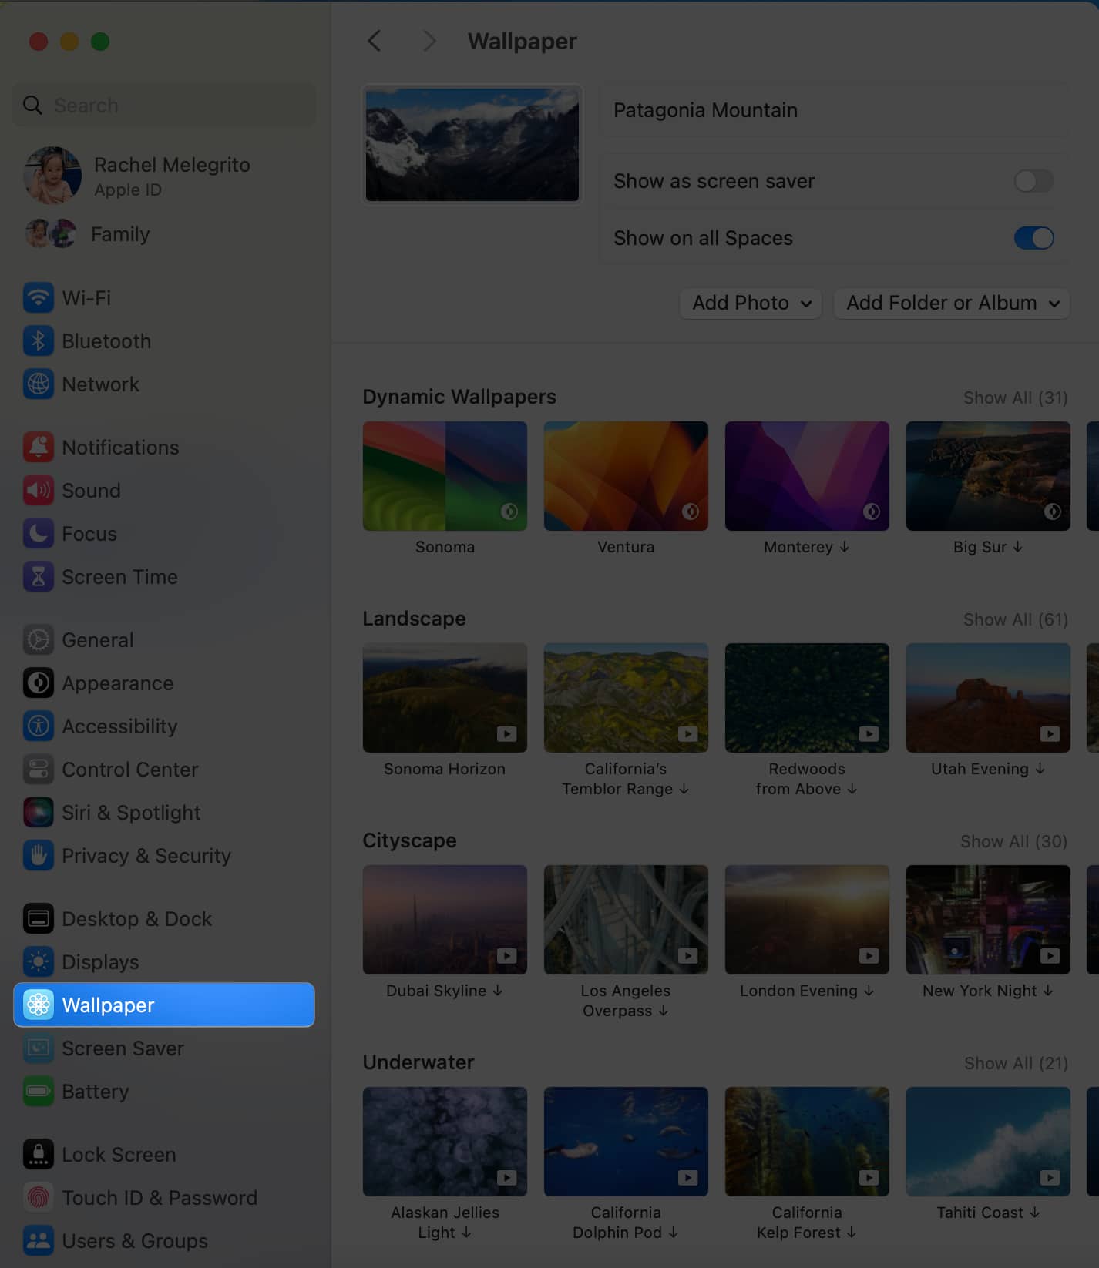The image size is (1099, 1268).
Task: Go forward with the right chevron
Action: click(429, 41)
